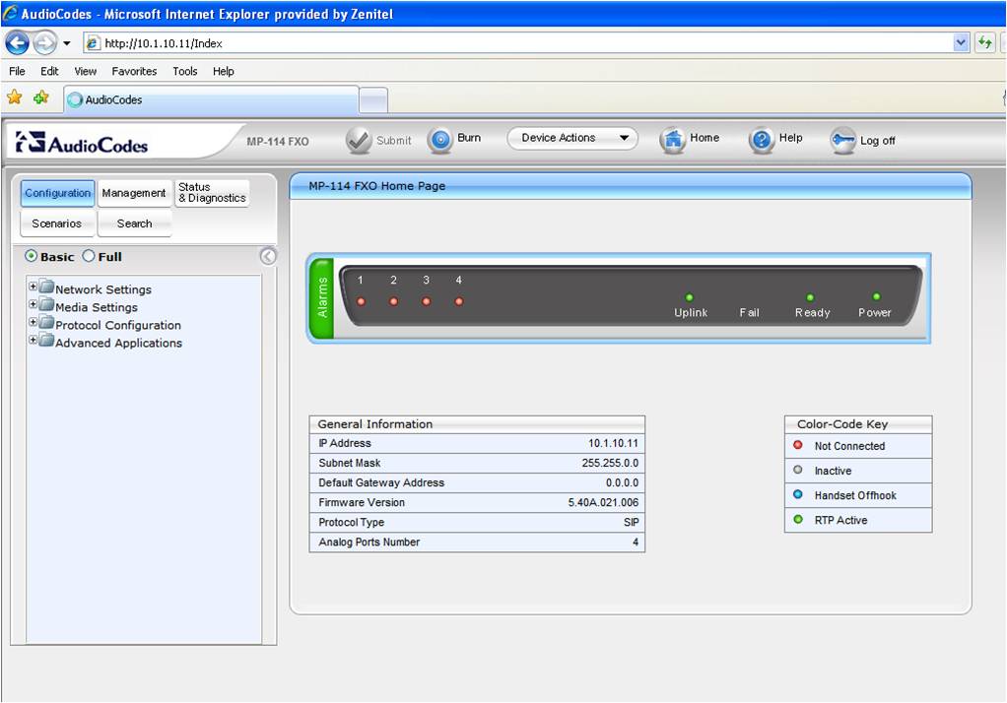Click the Burn icon in toolbar

click(440, 140)
